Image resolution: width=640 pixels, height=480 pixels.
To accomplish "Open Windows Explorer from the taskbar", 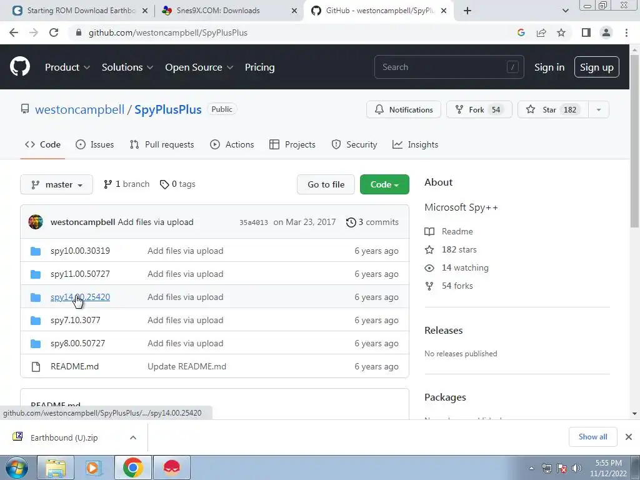I will 56,467.
